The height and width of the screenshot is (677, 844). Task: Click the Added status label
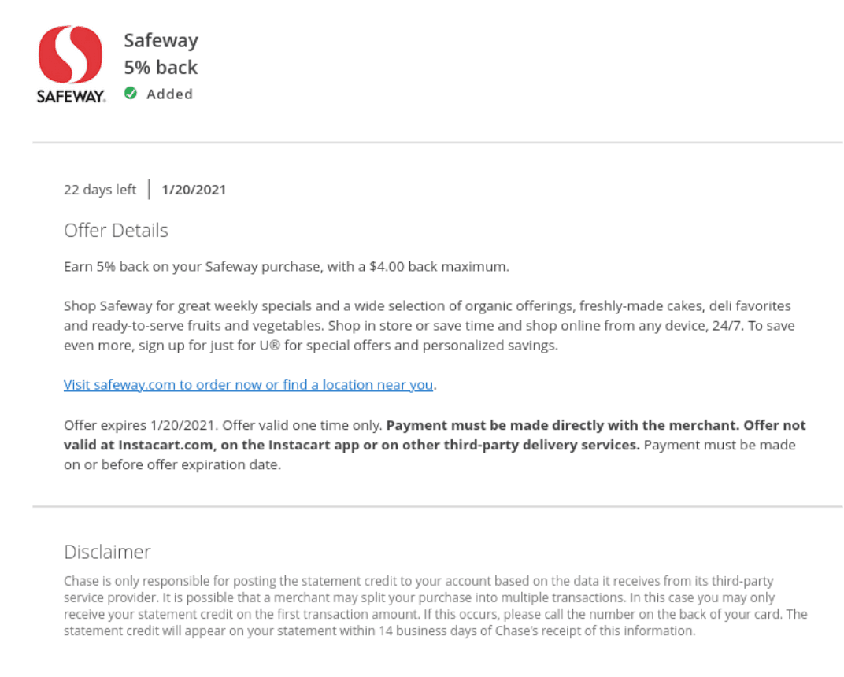(169, 94)
